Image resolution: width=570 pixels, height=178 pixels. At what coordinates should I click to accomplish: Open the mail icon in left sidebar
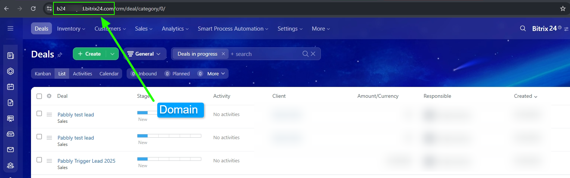10,150
